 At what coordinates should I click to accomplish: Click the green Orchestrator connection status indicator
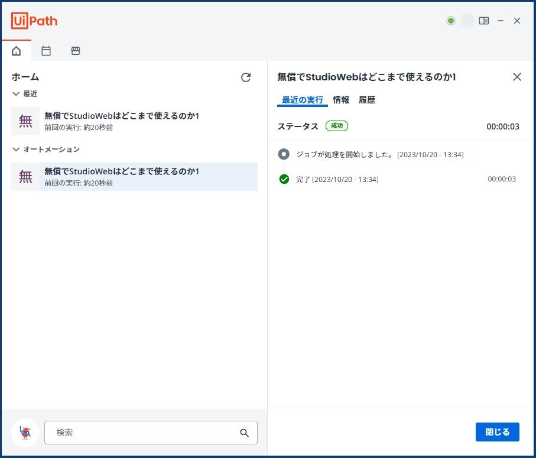coord(450,21)
